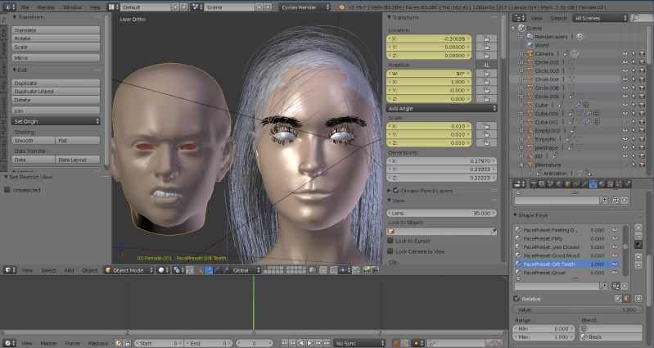Screen dimensions: 654x348
Task: Open the Global orientation dropdown
Action: 246,270
